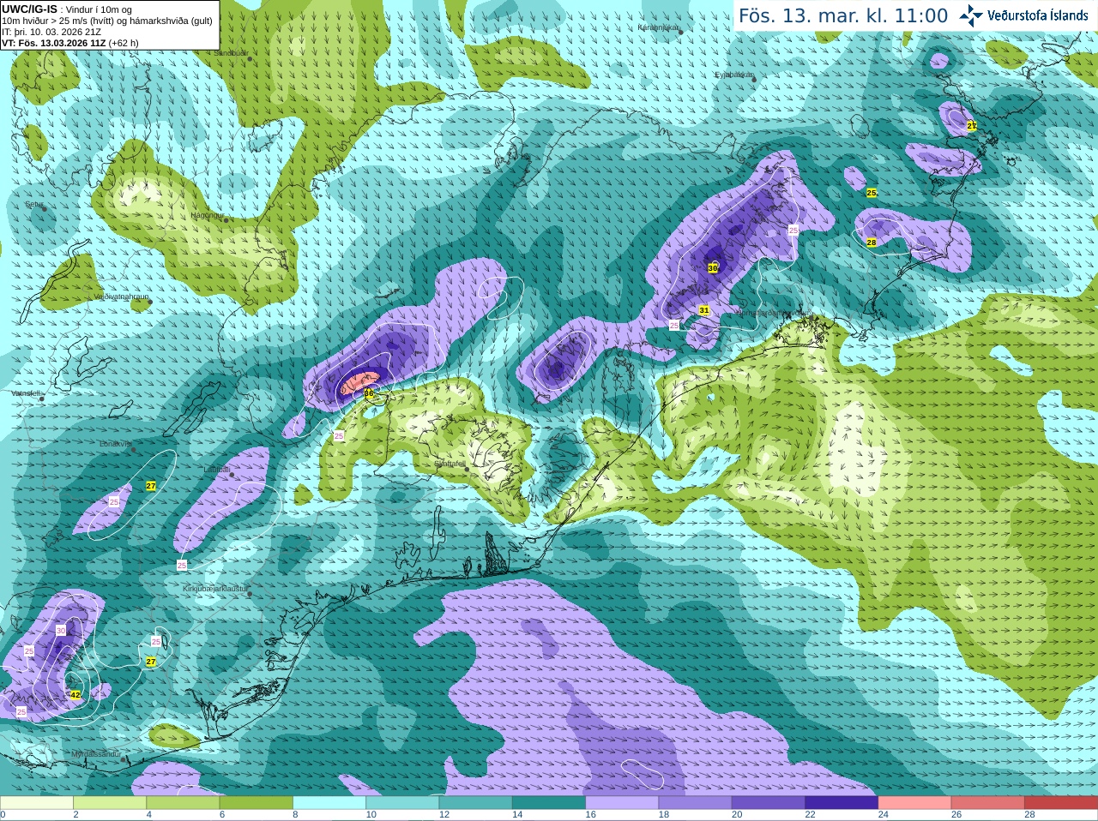The image size is (1098, 821).
Task: Click the Veðurstofa Íslands logo emblem
Action: point(970,15)
